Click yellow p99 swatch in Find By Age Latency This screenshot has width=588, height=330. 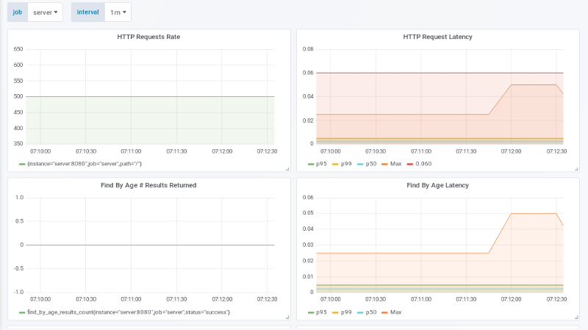pos(335,312)
